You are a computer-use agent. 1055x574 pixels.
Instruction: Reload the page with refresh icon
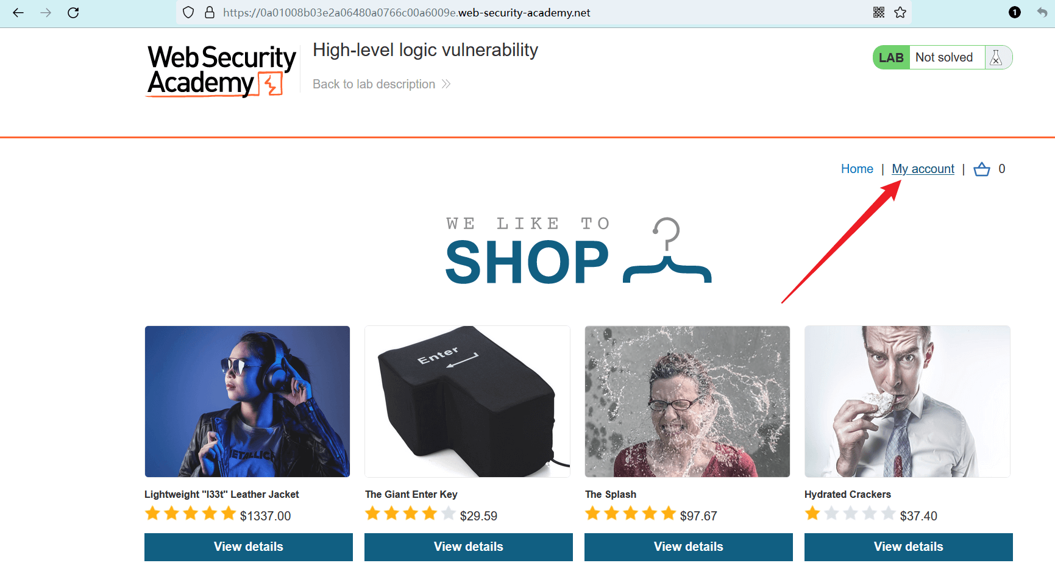coord(73,12)
